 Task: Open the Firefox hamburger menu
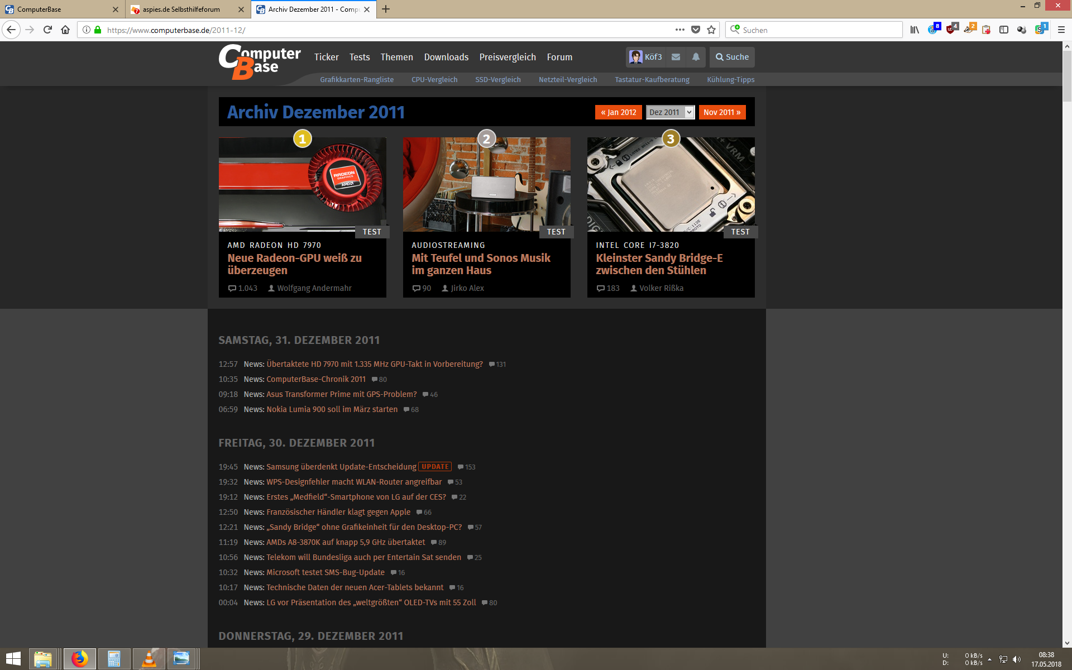pos(1061,30)
